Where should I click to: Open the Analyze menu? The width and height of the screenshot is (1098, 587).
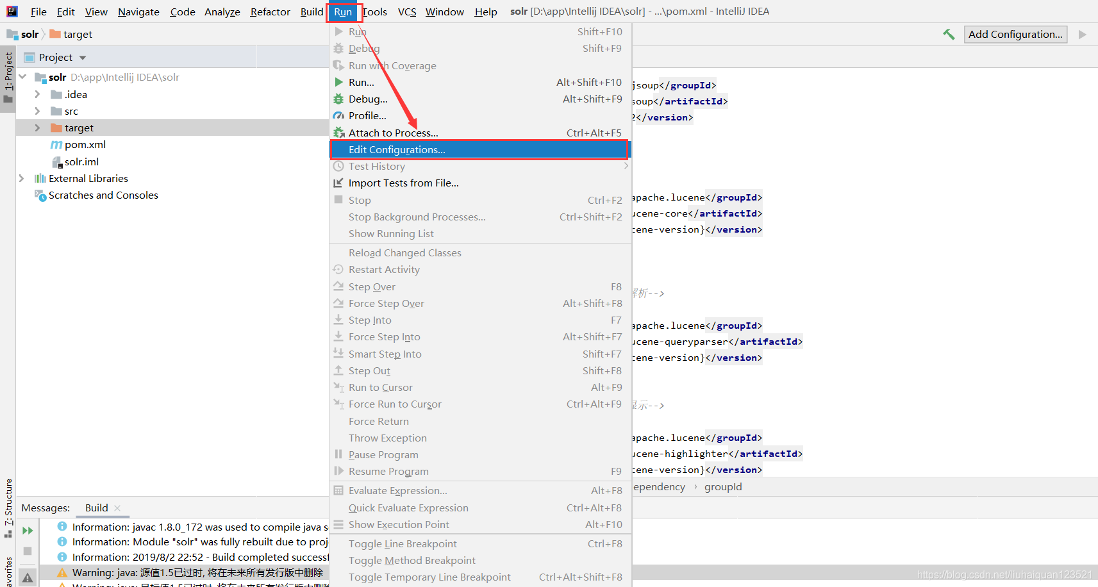[x=222, y=12]
